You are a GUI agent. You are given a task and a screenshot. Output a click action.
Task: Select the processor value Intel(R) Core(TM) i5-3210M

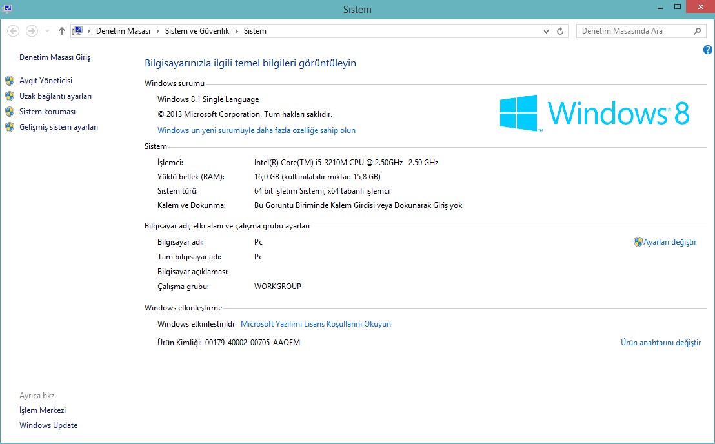tap(346, 162)
